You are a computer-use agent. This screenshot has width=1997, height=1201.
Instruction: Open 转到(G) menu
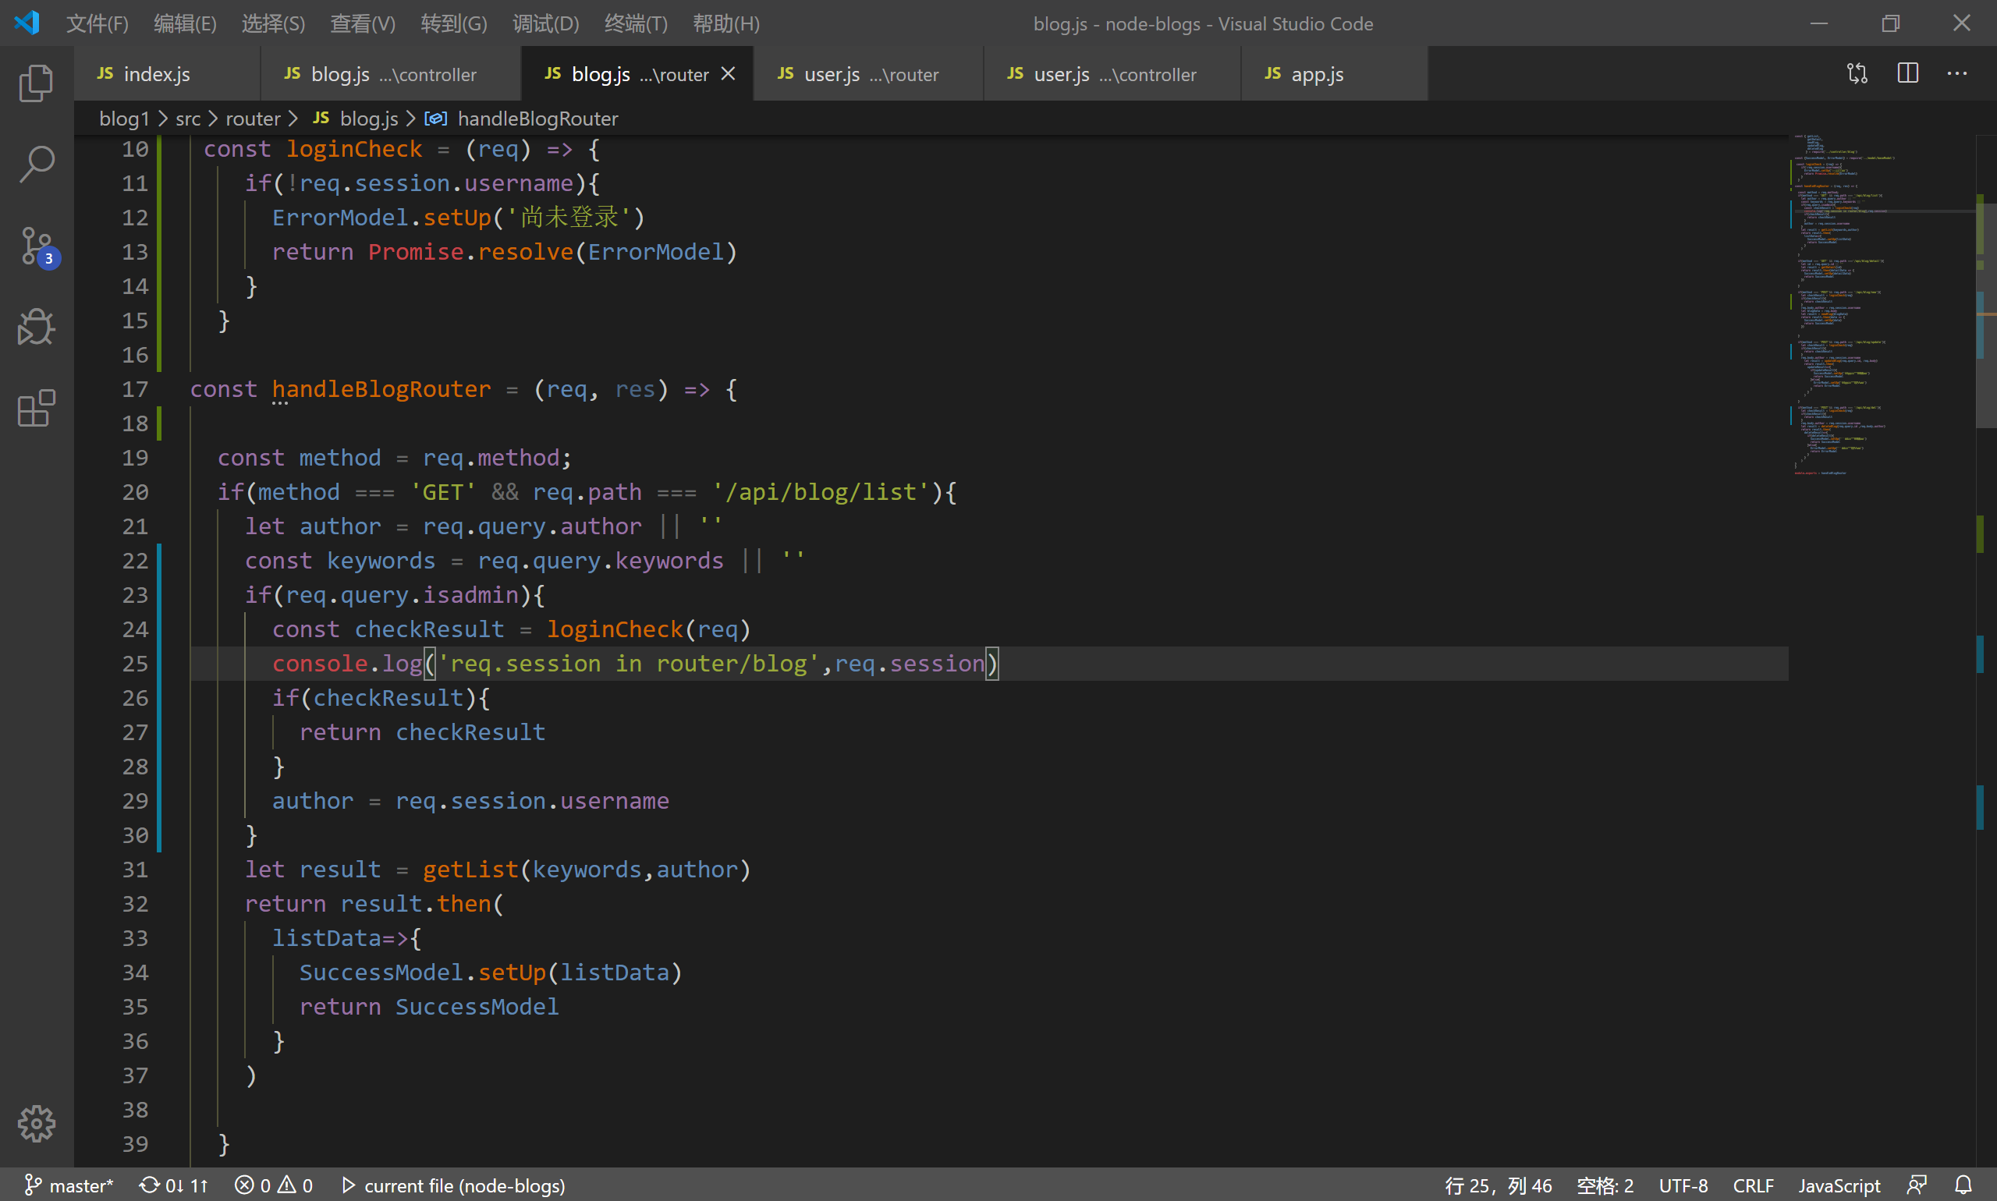click(x=454, y=23)
